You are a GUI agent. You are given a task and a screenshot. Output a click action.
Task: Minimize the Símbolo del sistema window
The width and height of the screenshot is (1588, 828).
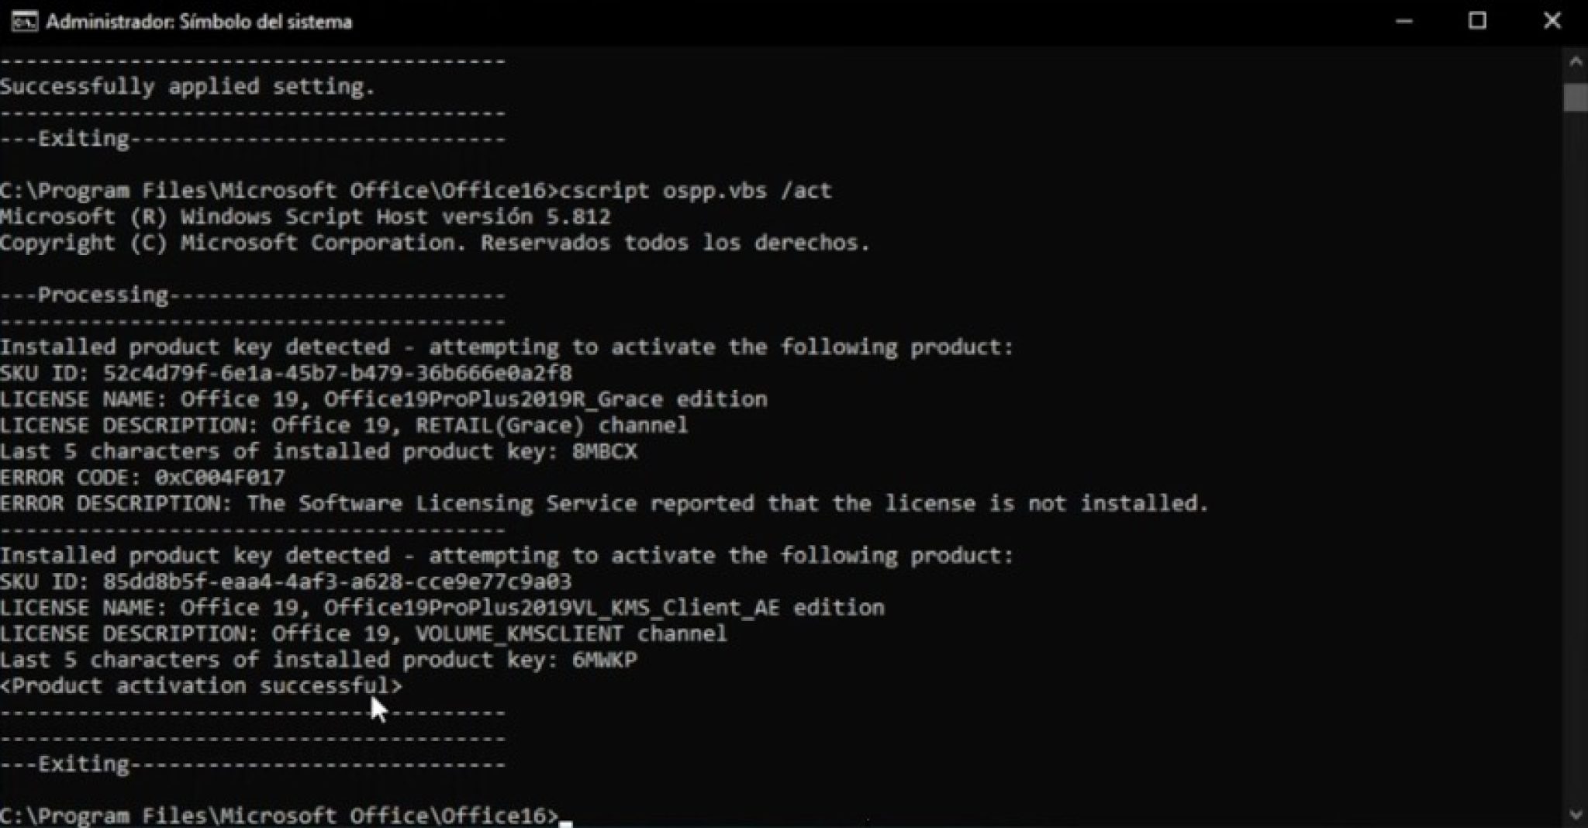coord(1403,21)
